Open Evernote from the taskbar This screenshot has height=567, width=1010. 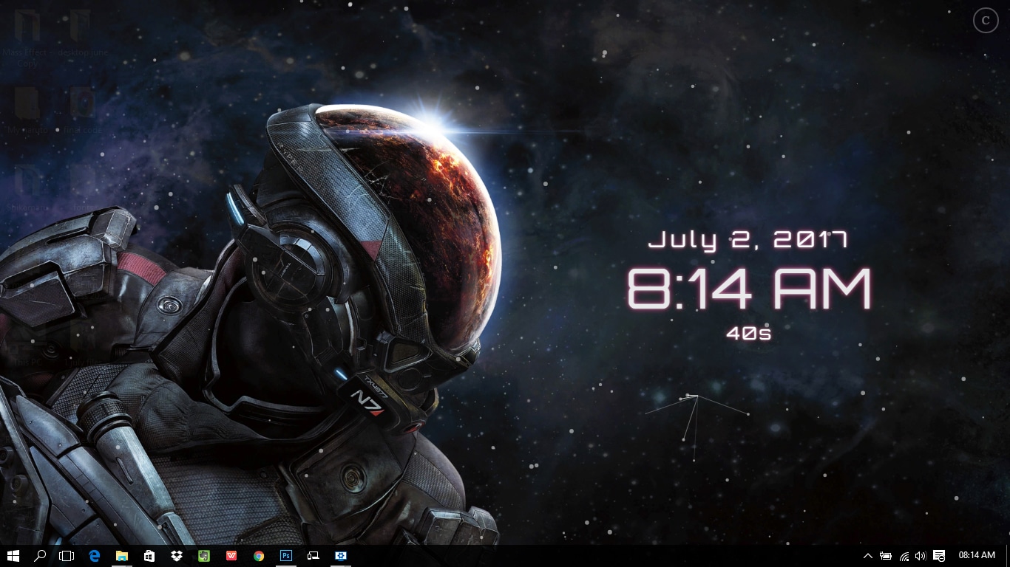(204, 556)
